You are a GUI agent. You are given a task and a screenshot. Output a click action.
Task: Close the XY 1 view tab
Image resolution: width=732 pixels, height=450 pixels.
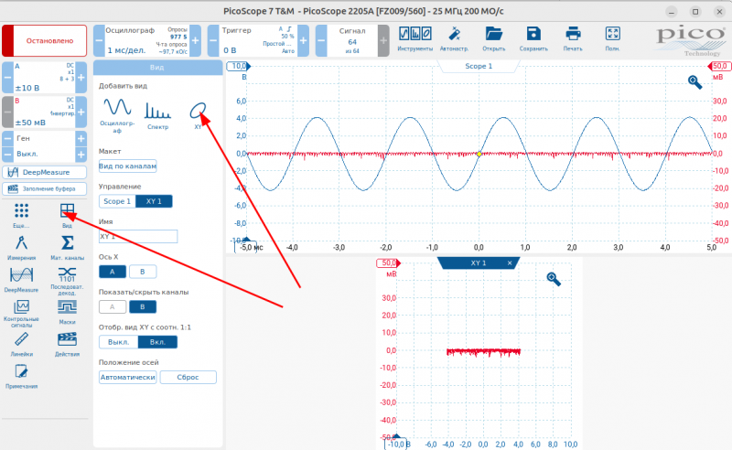pos(510,263)
